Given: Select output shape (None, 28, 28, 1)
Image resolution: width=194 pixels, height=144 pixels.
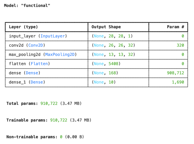Looking at the screenshot, I should pos(112,36).
